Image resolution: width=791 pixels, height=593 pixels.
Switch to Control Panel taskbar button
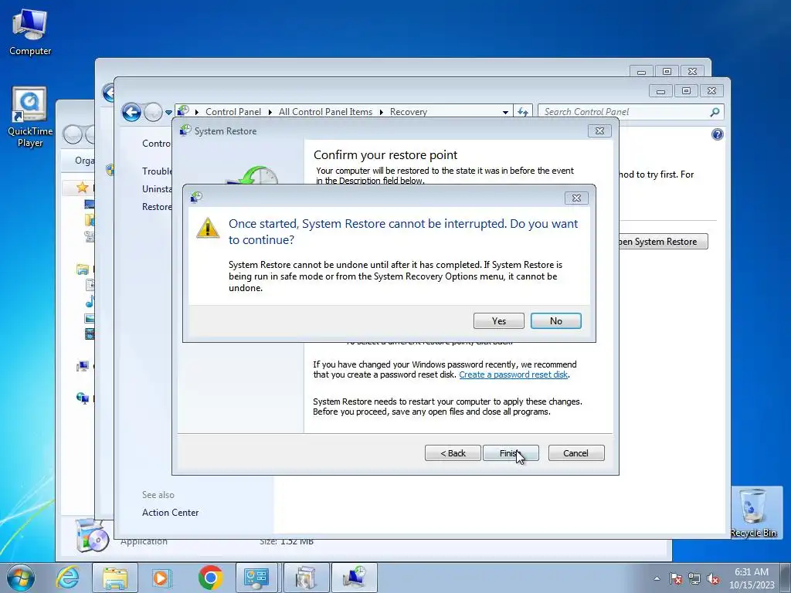point(256,578)
